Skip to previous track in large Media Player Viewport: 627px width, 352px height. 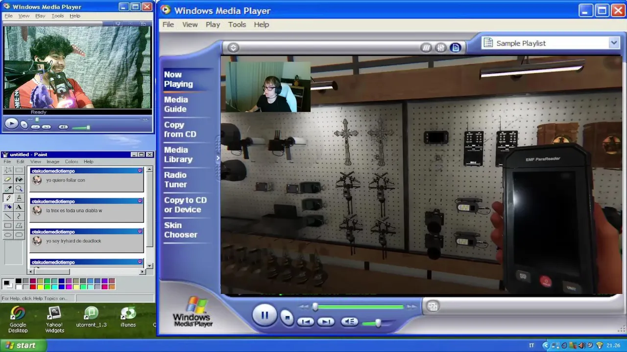pyautogui.click(x=306, y=322)
